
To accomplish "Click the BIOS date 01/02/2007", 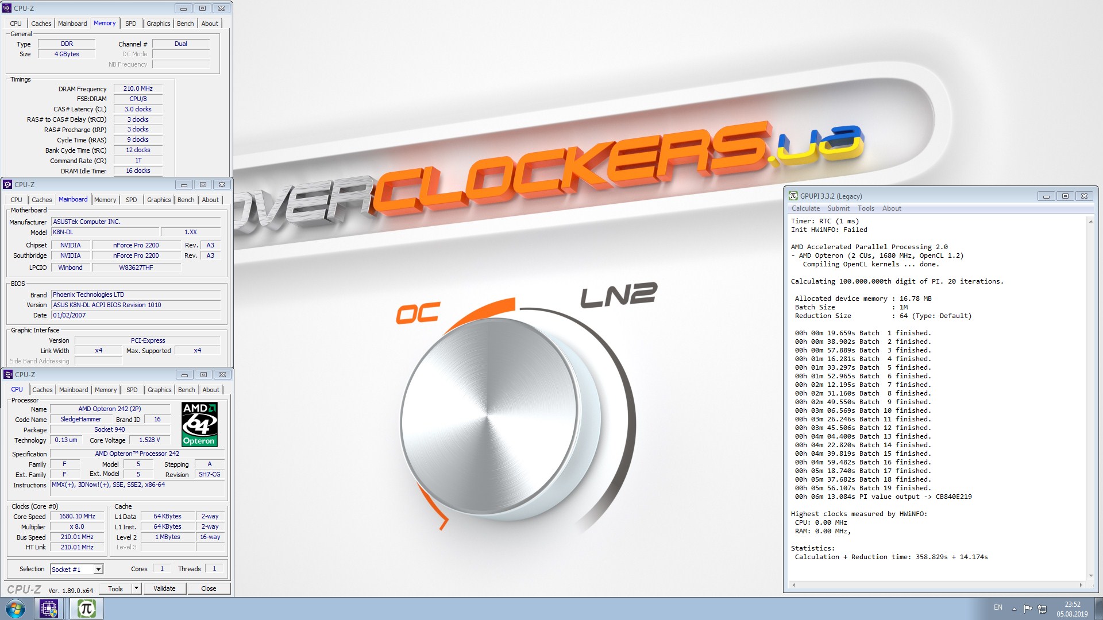I will 136,315.
